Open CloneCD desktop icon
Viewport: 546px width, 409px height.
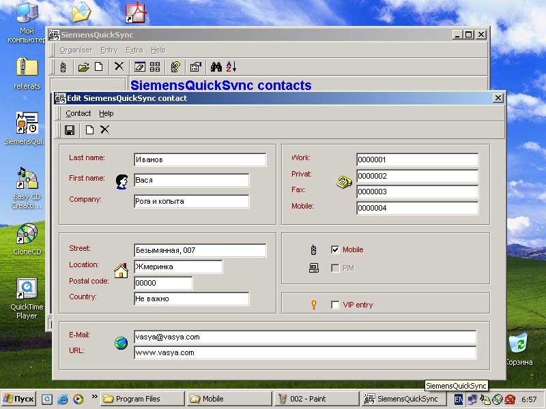27,239
